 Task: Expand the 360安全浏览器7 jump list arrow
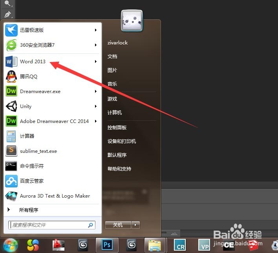coord(96,45)
